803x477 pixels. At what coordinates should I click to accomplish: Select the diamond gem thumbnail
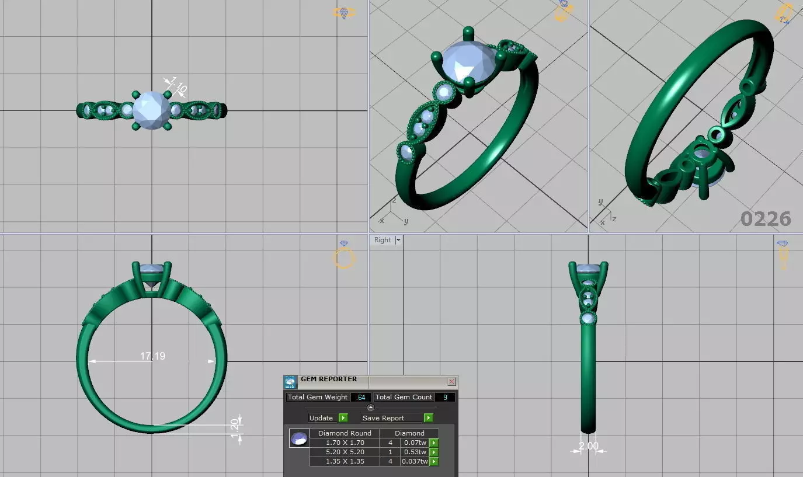click(x=299, y=438)
